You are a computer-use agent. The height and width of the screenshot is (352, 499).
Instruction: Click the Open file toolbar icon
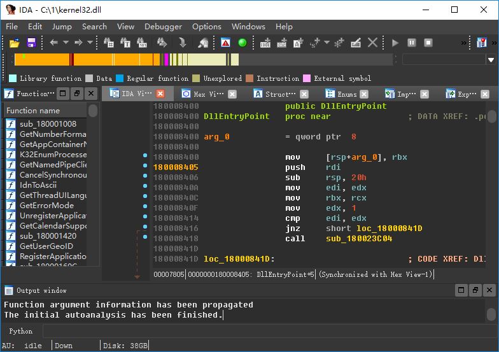click(x=14, y=43)
